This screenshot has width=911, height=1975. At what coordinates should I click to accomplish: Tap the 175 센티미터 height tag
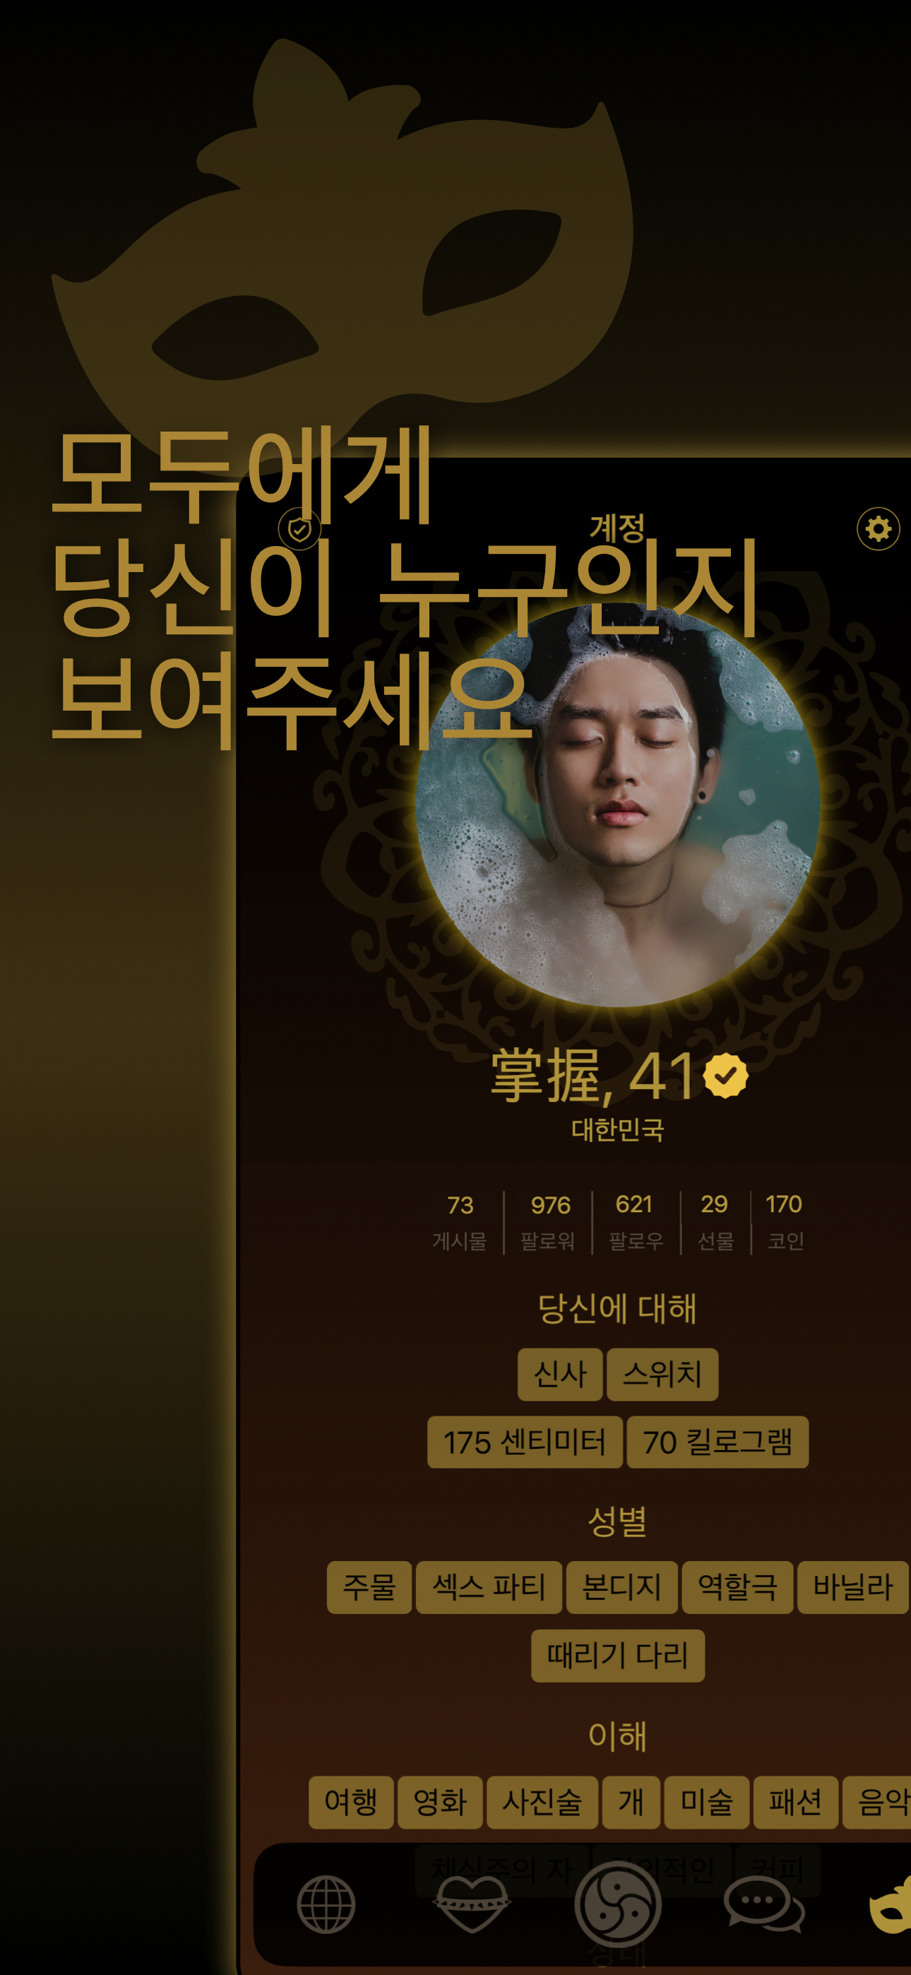(x=525, y=1442)
